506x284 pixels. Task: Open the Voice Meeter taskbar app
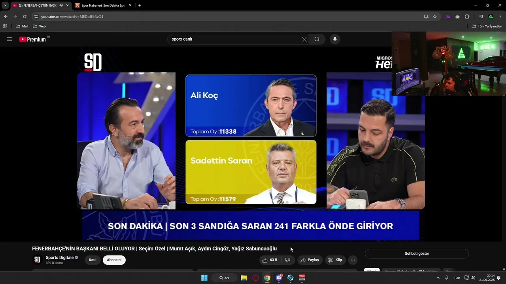click(x=302, y=278)
